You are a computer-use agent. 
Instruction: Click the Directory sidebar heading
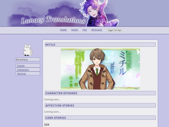(28, 60)
